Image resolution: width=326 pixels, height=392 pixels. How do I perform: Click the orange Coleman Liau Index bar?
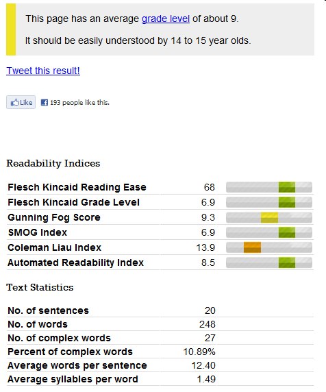[253, 247]
